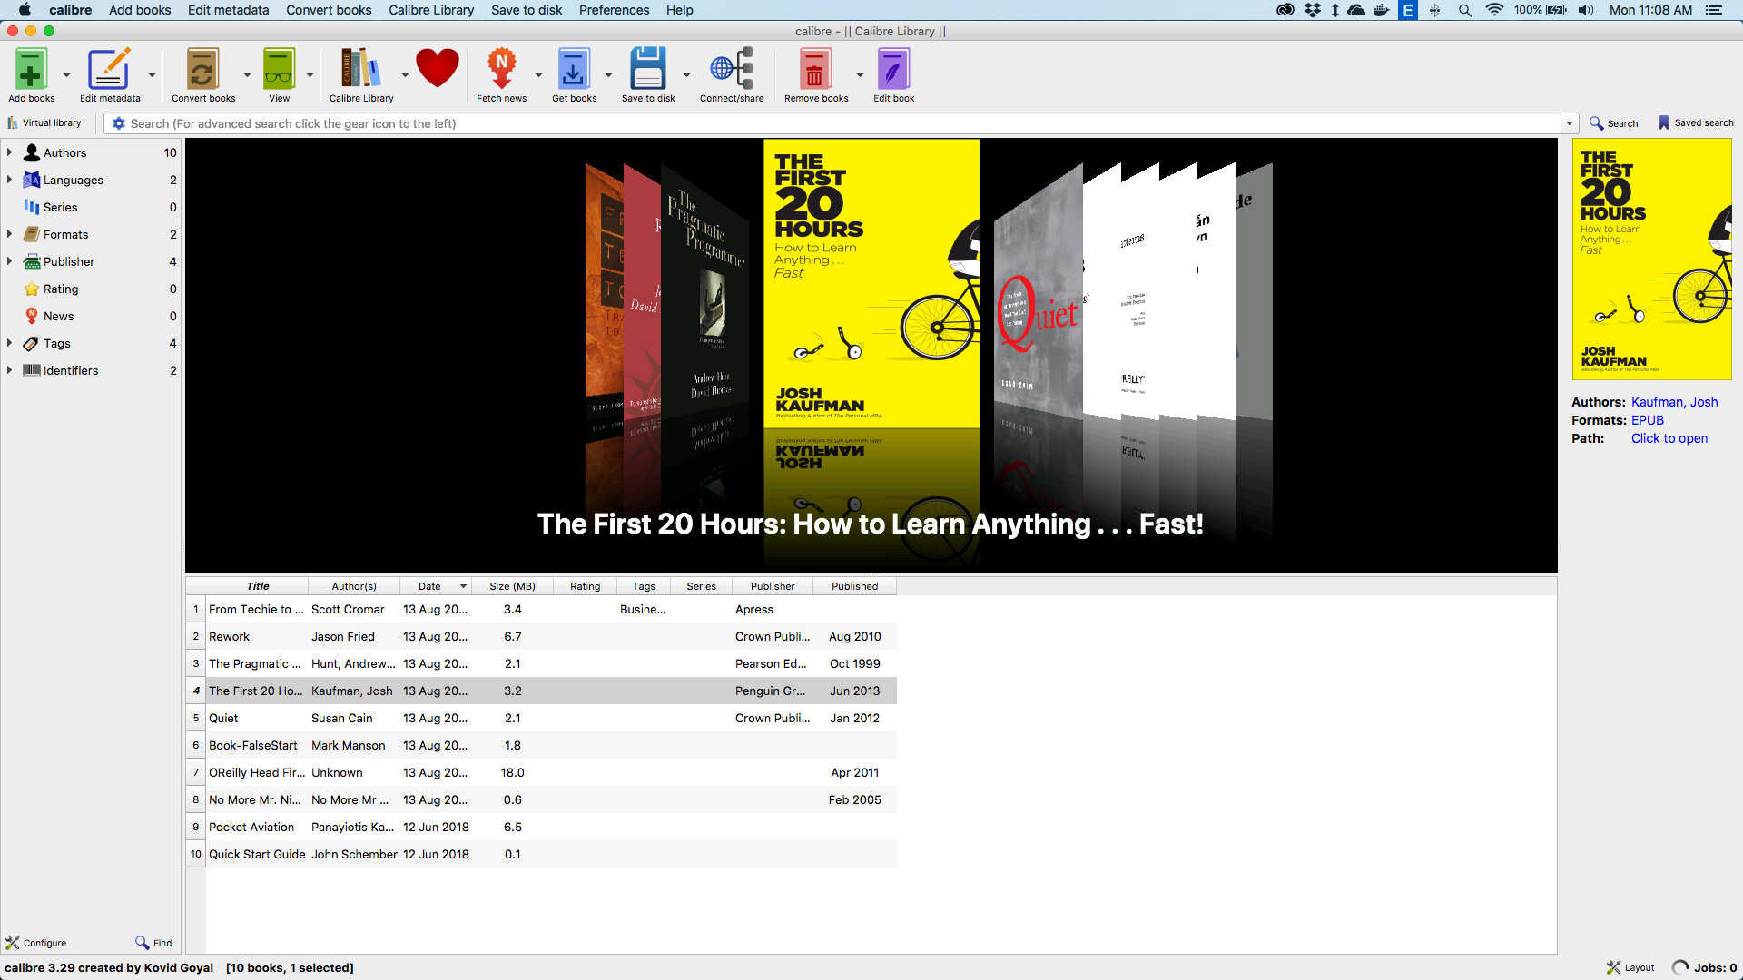Click the 'Click to open' path link
Viewport: 1743px width, 980px height.
pos(1669,438)
